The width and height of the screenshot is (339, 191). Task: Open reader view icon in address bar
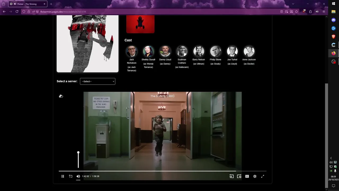click(x=282, y=12)
